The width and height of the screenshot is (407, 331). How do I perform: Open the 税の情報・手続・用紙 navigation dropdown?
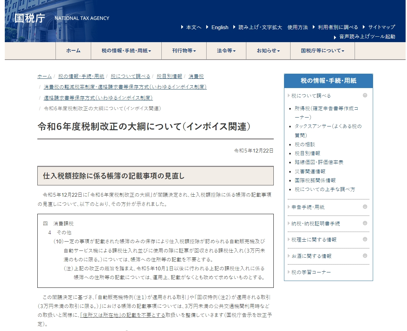[x=125, y=51]
